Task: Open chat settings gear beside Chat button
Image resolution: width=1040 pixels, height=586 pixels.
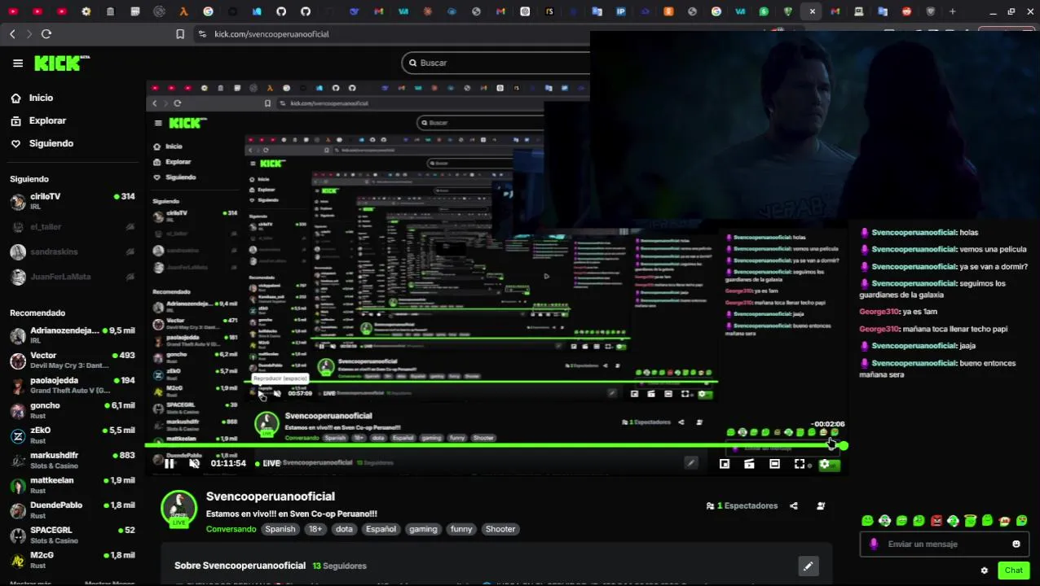Action: click(x=985, y=571)
